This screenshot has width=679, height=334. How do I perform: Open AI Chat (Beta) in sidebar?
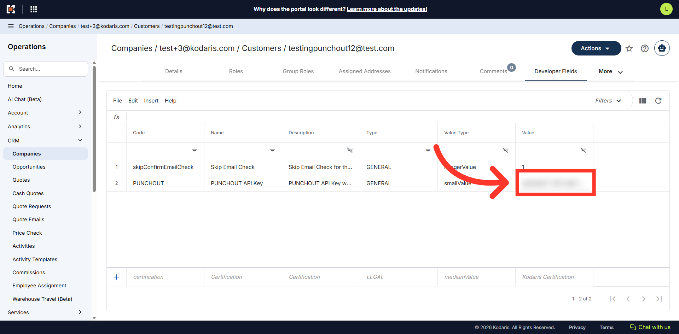pyautogui.click(x=25, y=99)
